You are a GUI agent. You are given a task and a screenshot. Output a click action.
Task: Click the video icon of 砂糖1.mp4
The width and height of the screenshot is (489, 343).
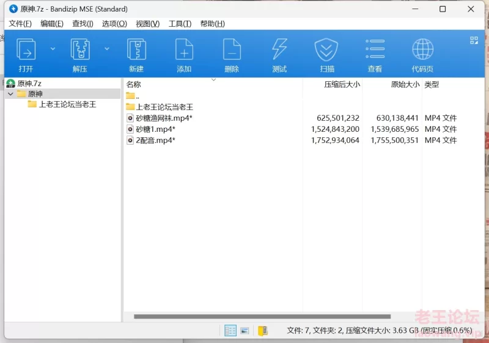tap(130, 129)
